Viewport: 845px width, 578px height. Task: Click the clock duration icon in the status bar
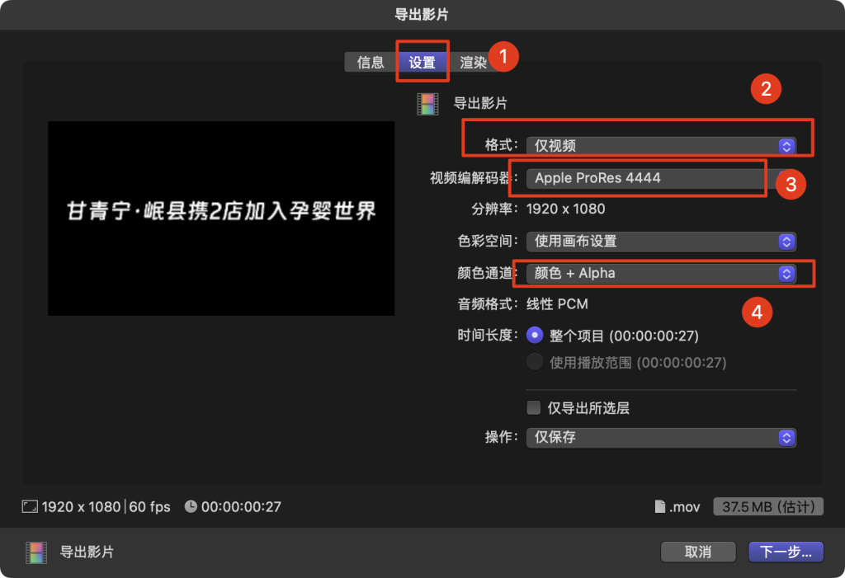[191, 507]
